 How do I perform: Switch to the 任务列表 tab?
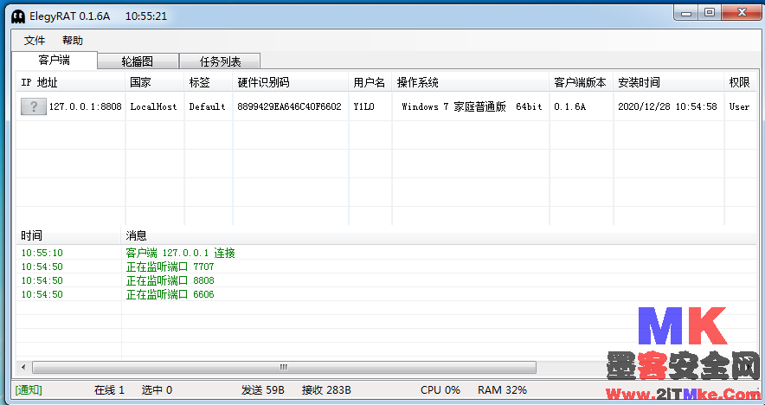[220, 61]
